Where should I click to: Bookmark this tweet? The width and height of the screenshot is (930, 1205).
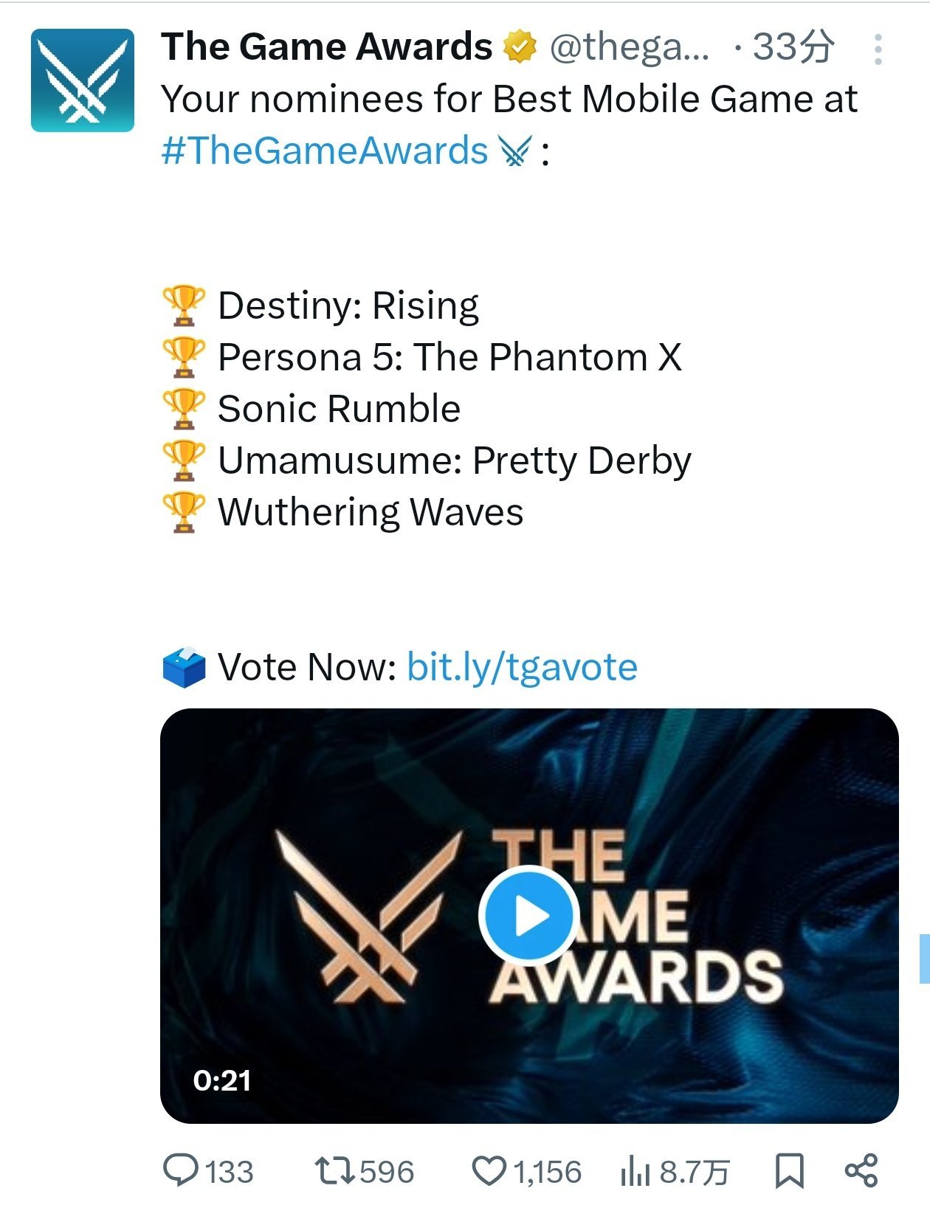[x=789, y=1170]
